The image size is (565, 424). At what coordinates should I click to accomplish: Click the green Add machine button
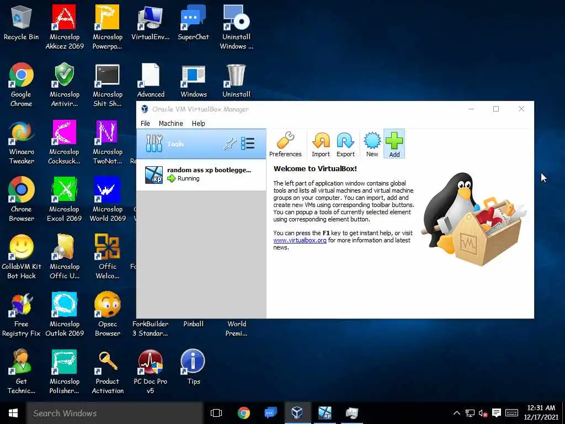pyautogui.click(x=394, y=144)
